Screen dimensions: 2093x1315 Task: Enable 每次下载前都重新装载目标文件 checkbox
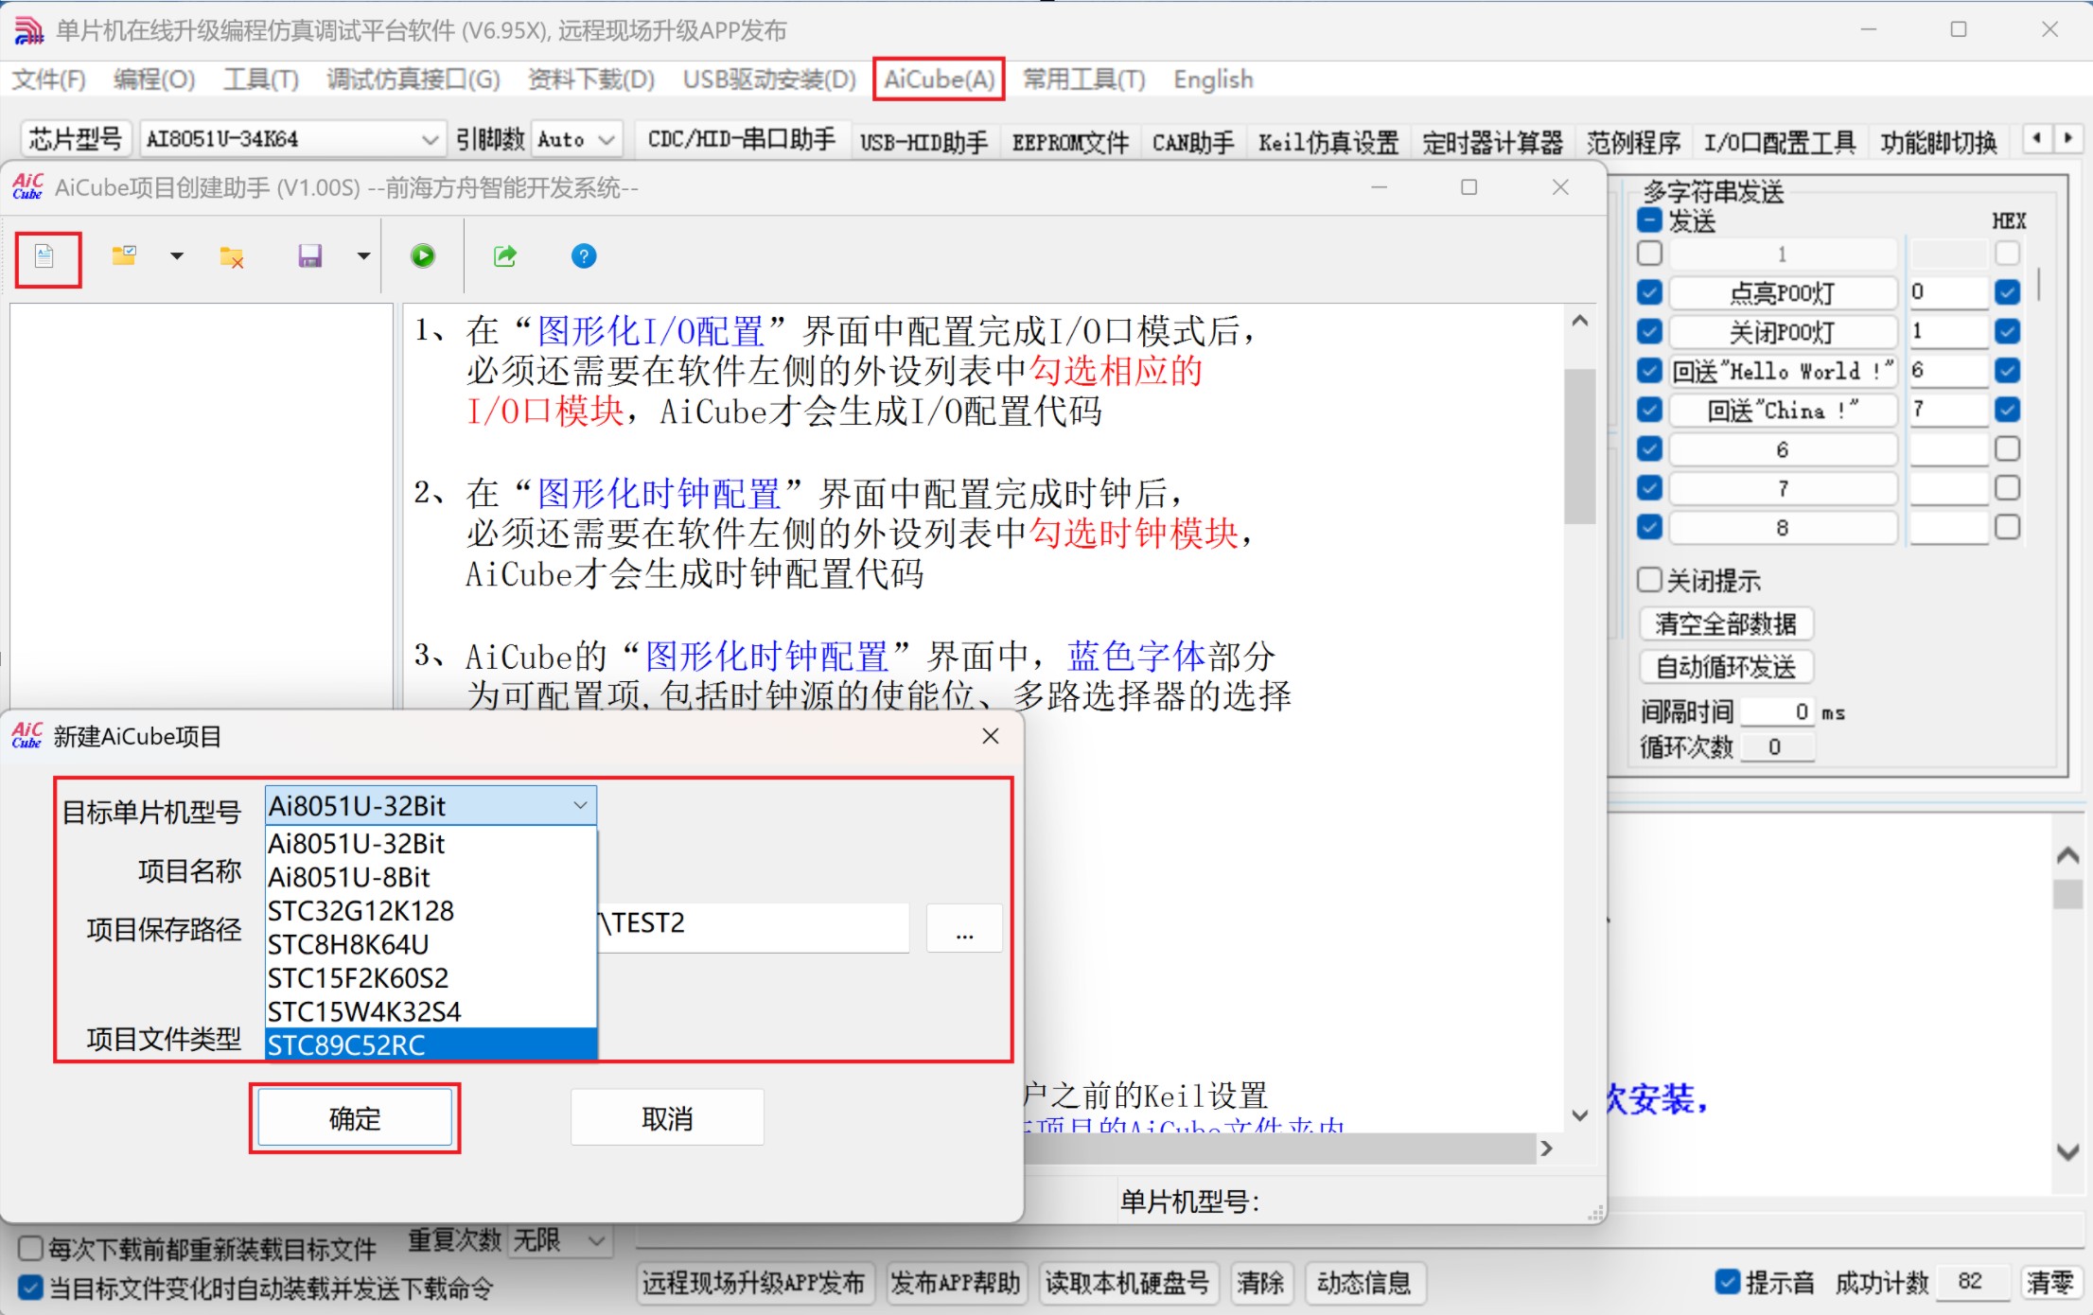[x=30, y=1248]
